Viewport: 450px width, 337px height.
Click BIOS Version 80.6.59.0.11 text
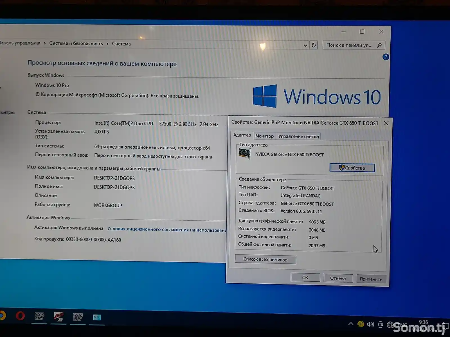coord(301,211)
